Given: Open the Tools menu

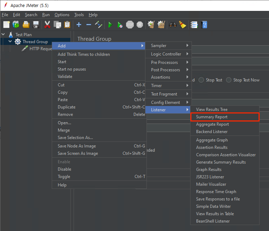Looking at the screenshot, I should [79, 15].
